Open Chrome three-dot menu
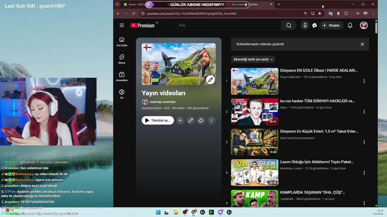Screen dimensions: 387x217 coord(373,14)
